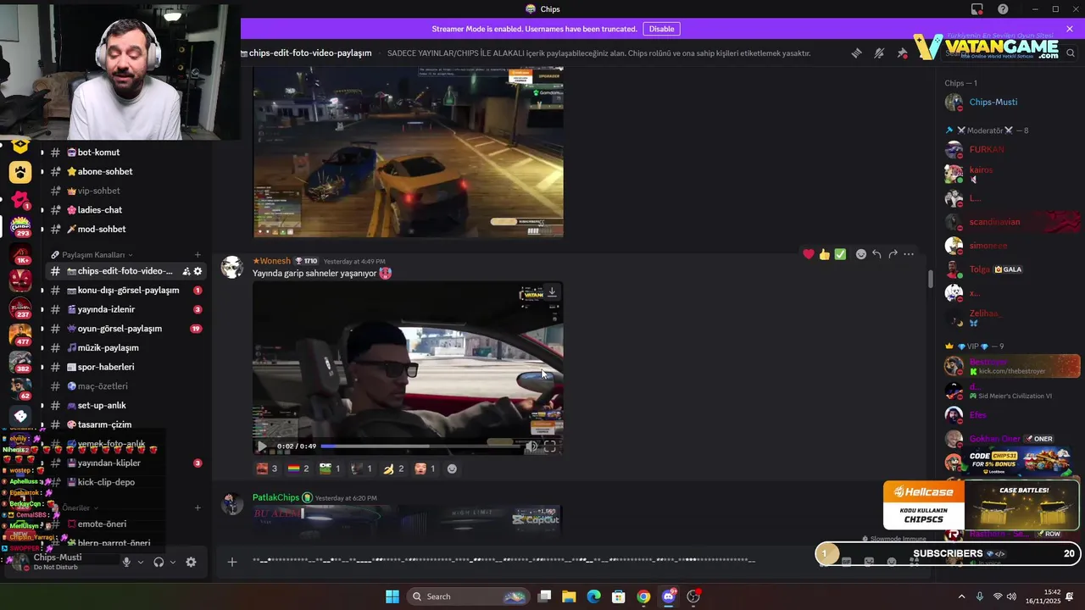
Task: Open the kick-clip-depo channel
Action: click(126, 482)
